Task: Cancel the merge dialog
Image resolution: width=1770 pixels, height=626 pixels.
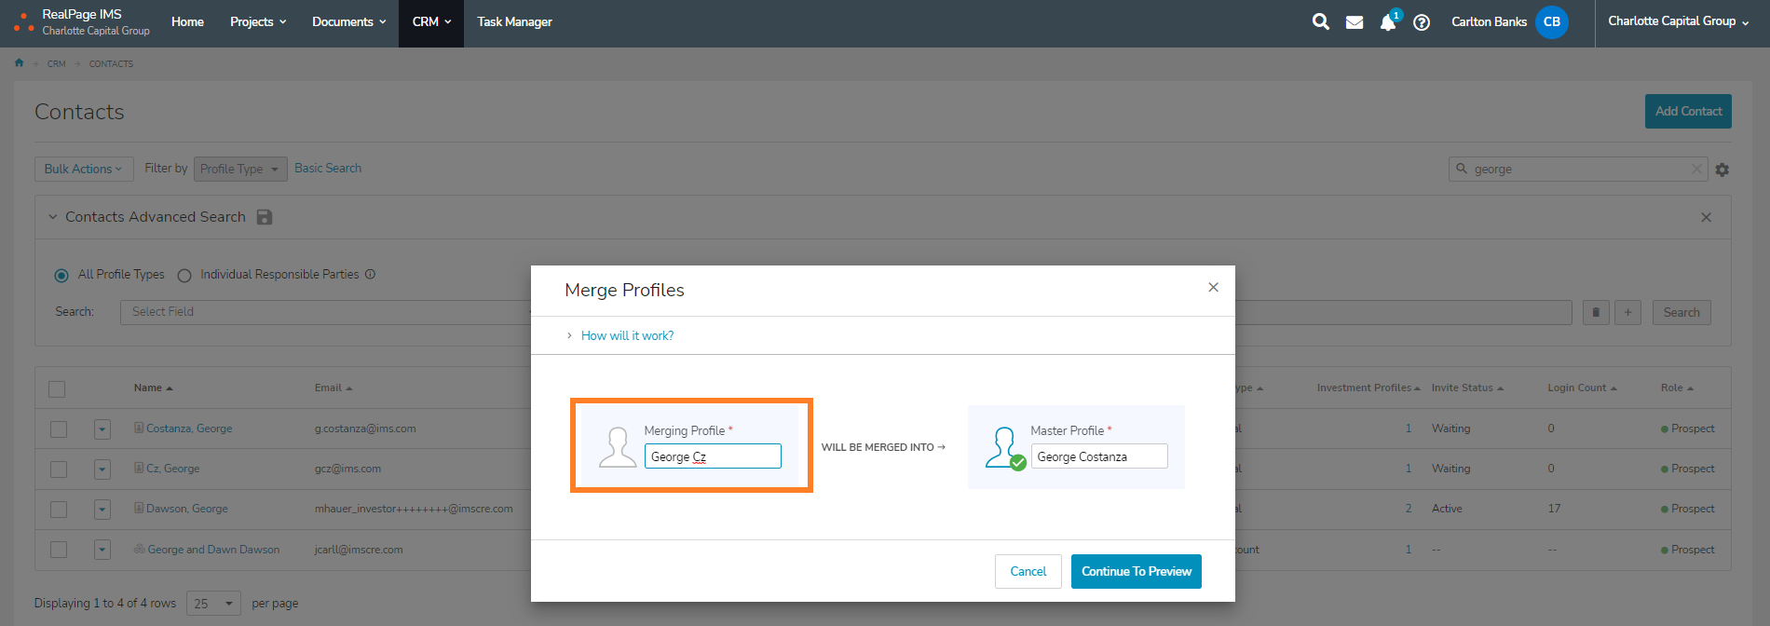Action: coord(1028,572)
